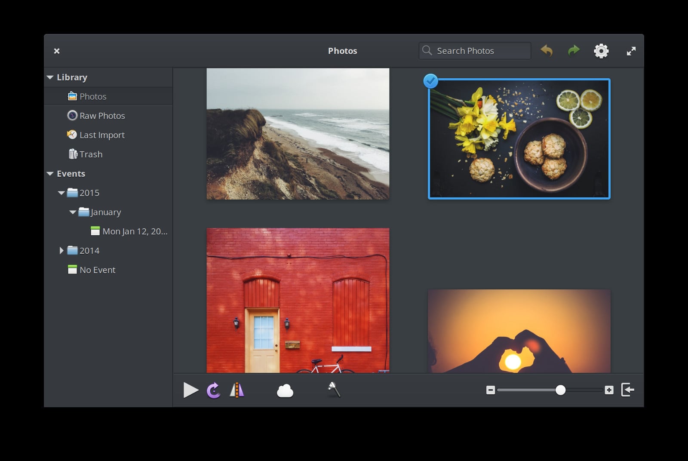This screenshot has width=688, height=461.
Task: Collapse the Library section
Action: click(x=49, y=77)
